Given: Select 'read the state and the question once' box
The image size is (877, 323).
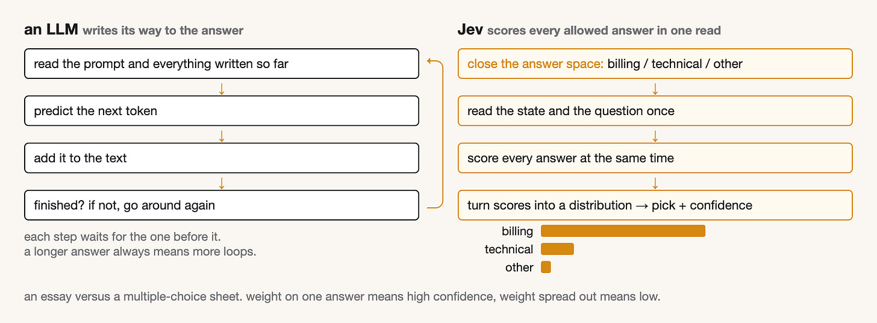Looking at the screenshot, I should pos(655,111).
